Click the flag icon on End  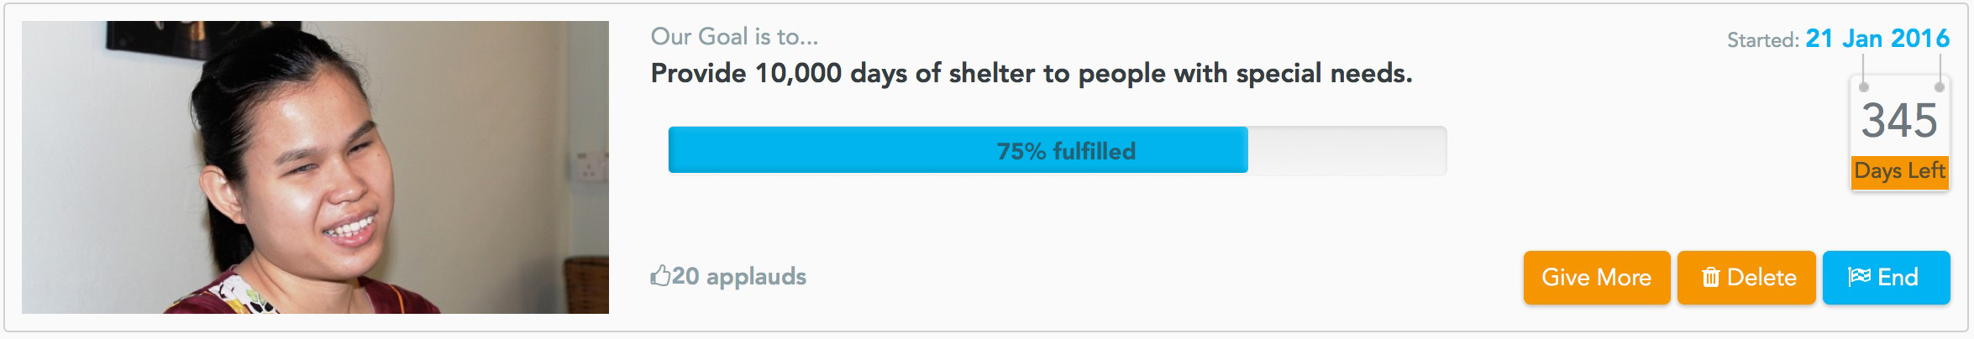tap(1858, 276)
